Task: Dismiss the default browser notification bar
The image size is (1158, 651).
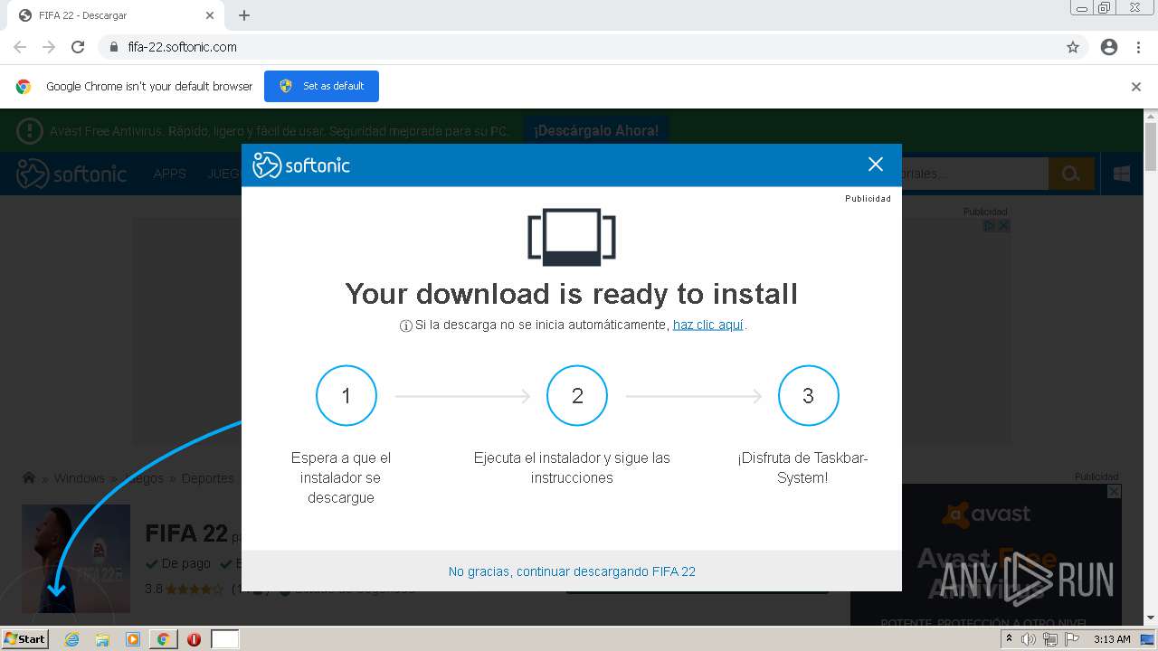Action: 1135,87
